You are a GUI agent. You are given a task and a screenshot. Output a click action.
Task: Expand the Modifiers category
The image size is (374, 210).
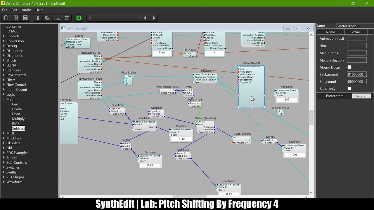tap(4, 138)
